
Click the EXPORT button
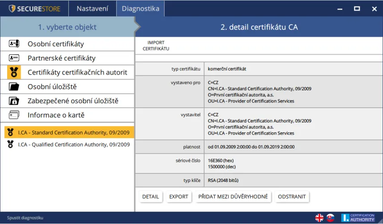point(179,197)
